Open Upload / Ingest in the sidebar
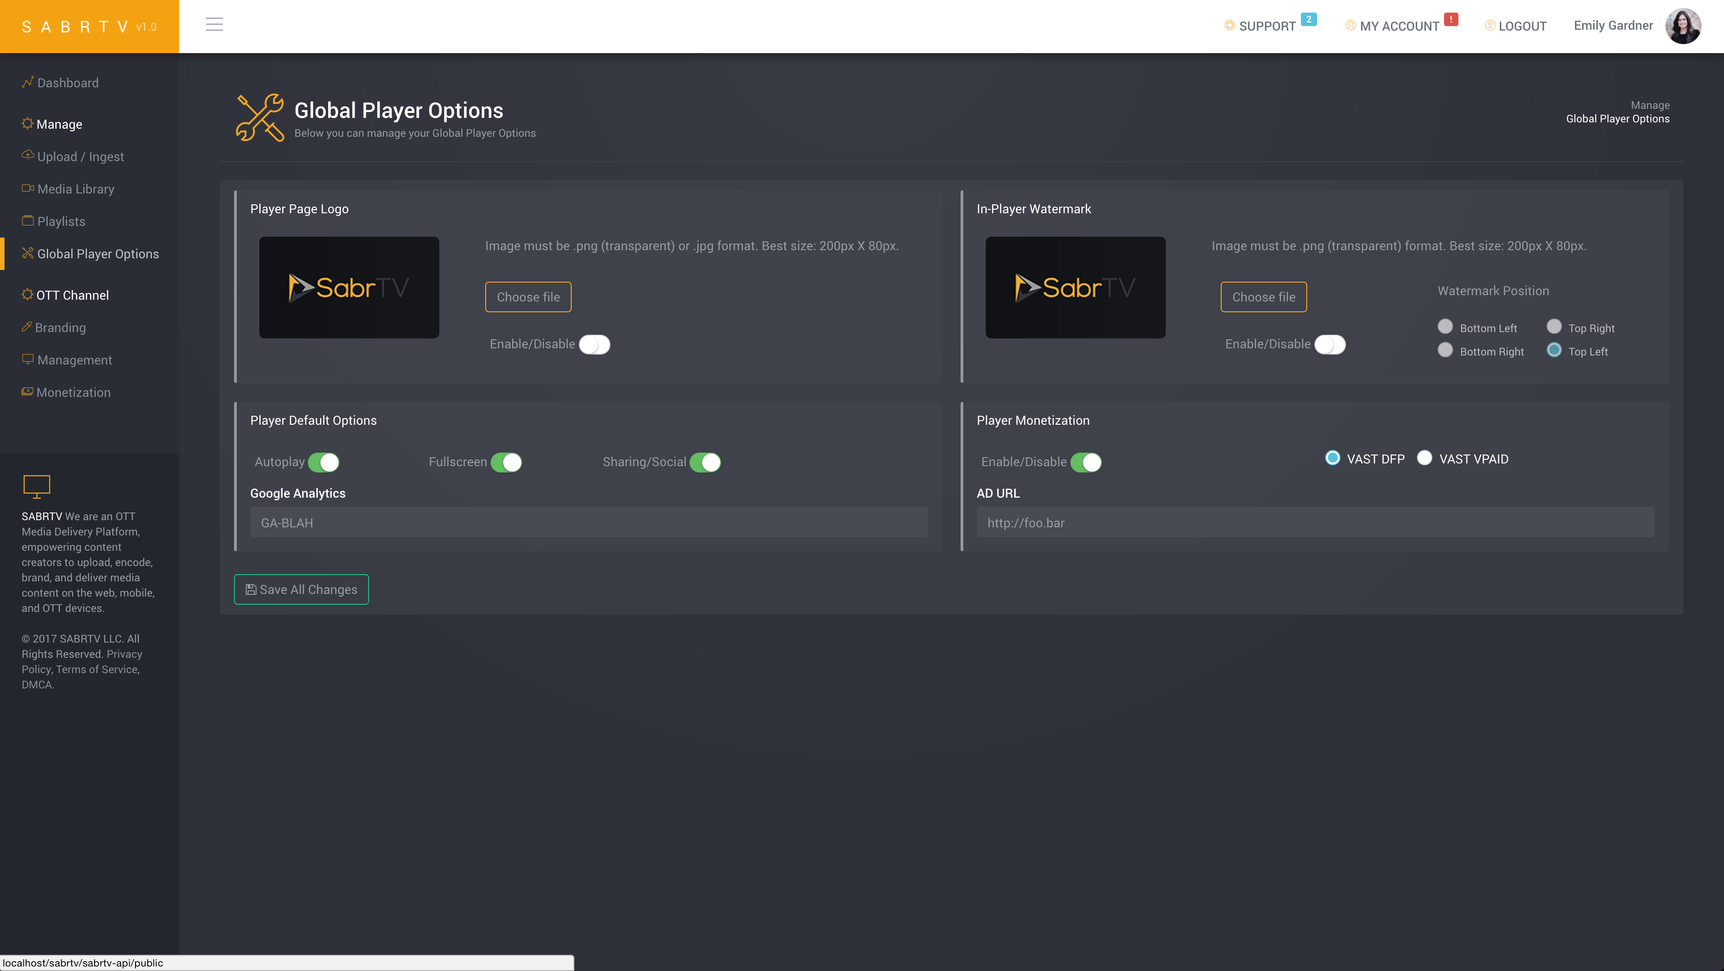 [x=80, y=157]
